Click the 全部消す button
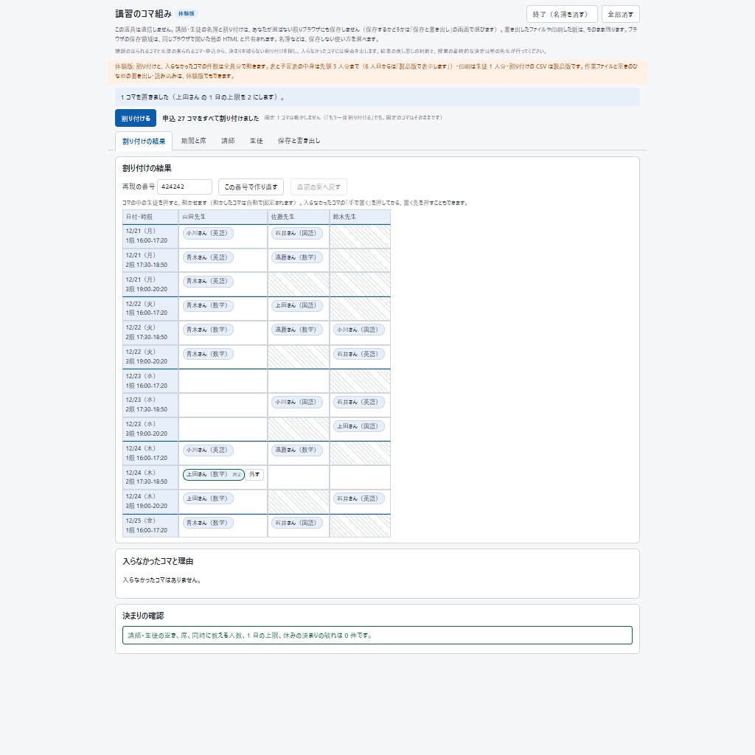This screenshot has height=755, width=755. pyautogui.click(x=620, y=14)
